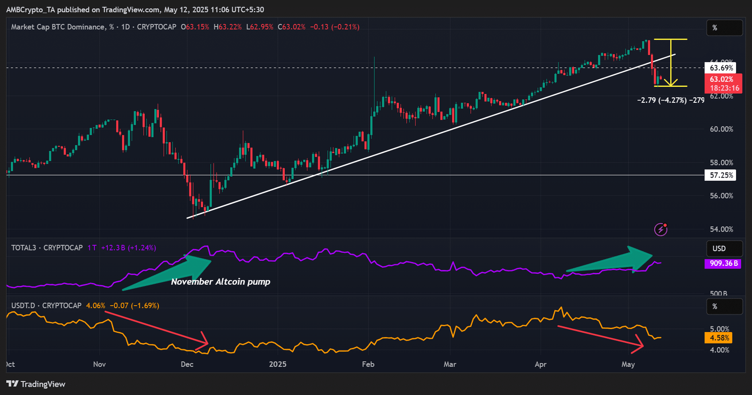This screenshot has height=395, width=752.
Task: Click the yellow measurement arrow tool
Action: click(x=671, y=62)
